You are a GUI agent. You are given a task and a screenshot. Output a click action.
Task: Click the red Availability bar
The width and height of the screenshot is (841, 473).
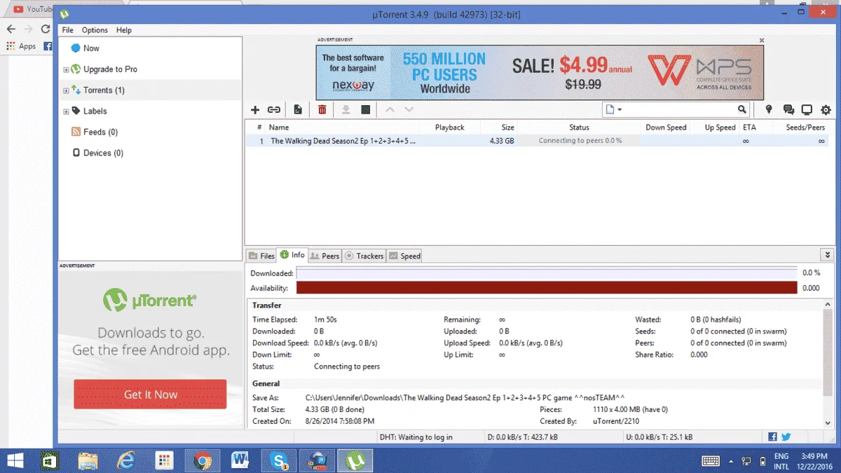click(547, 288)
